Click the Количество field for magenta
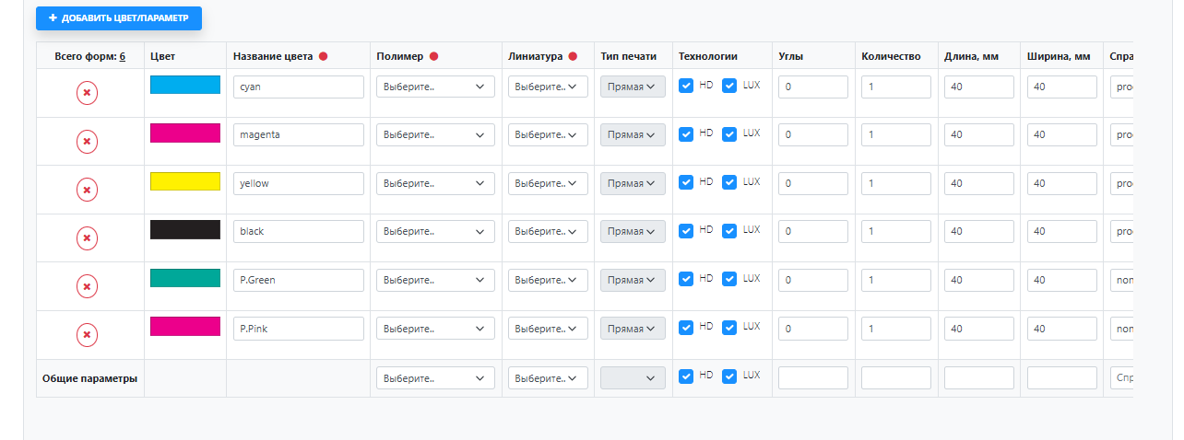The image size is (1184, 440). click(896, 134)
